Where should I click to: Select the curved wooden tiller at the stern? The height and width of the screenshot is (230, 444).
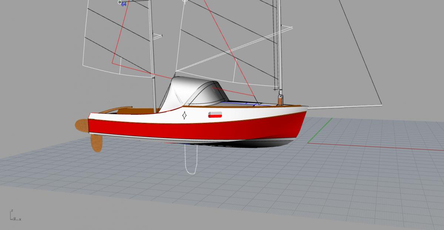[x=115, y=109]
